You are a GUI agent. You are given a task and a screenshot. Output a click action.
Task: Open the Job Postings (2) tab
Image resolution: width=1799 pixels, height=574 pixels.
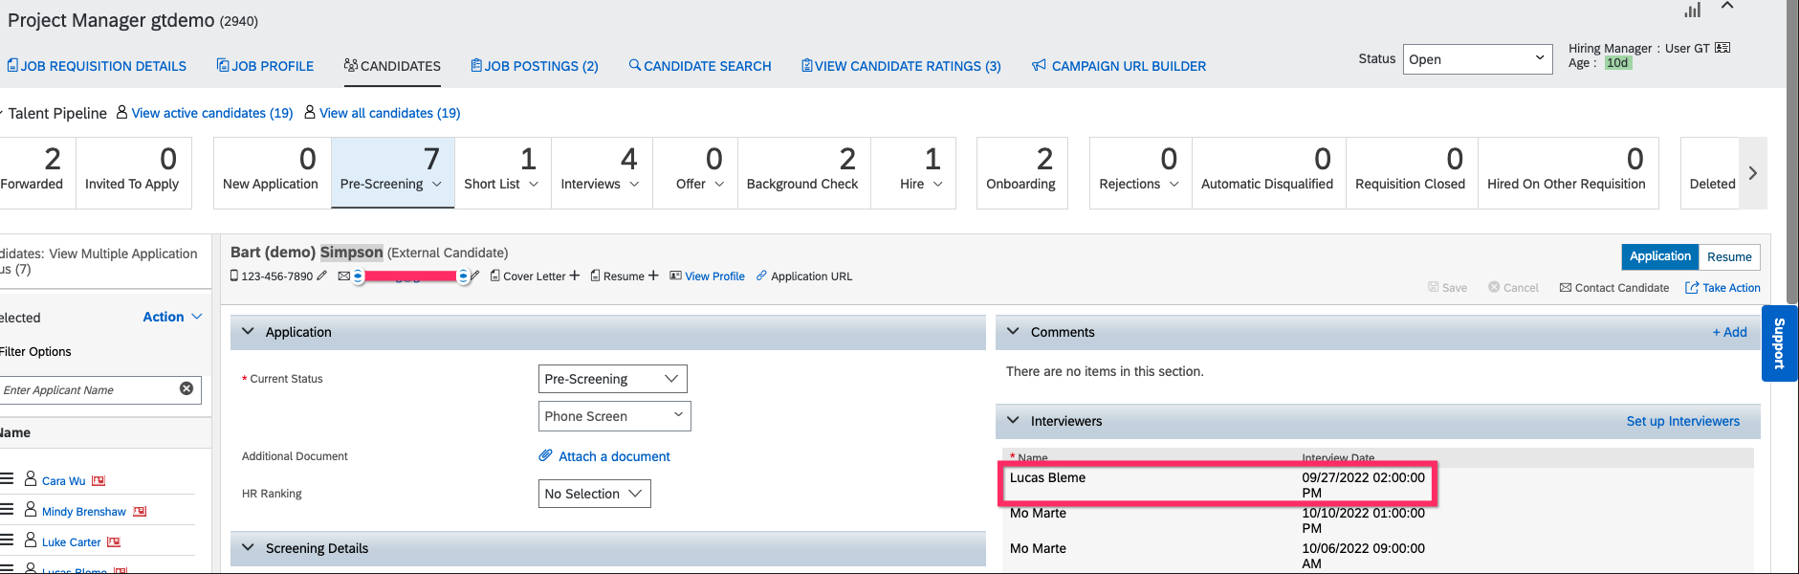point(535,66)
